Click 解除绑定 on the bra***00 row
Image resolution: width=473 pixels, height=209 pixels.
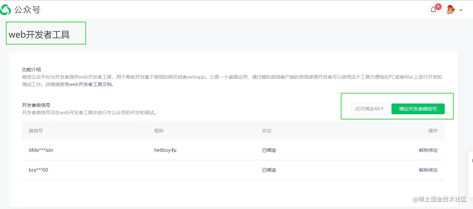tap(428, 170)
